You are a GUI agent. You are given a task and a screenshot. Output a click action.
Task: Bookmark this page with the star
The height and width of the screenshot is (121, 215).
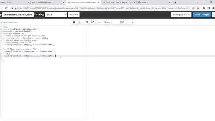[198, 8]
